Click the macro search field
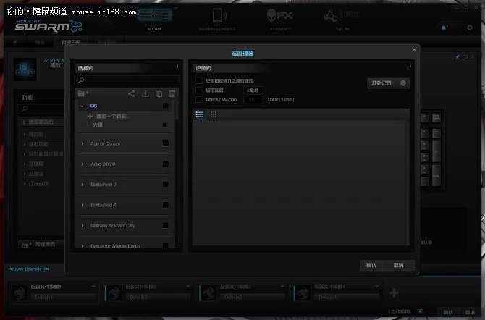 (x=127, y=80)
